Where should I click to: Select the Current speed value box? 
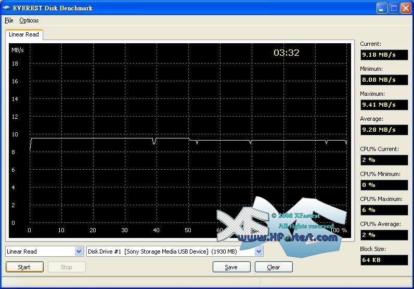[x=384, y=55]
